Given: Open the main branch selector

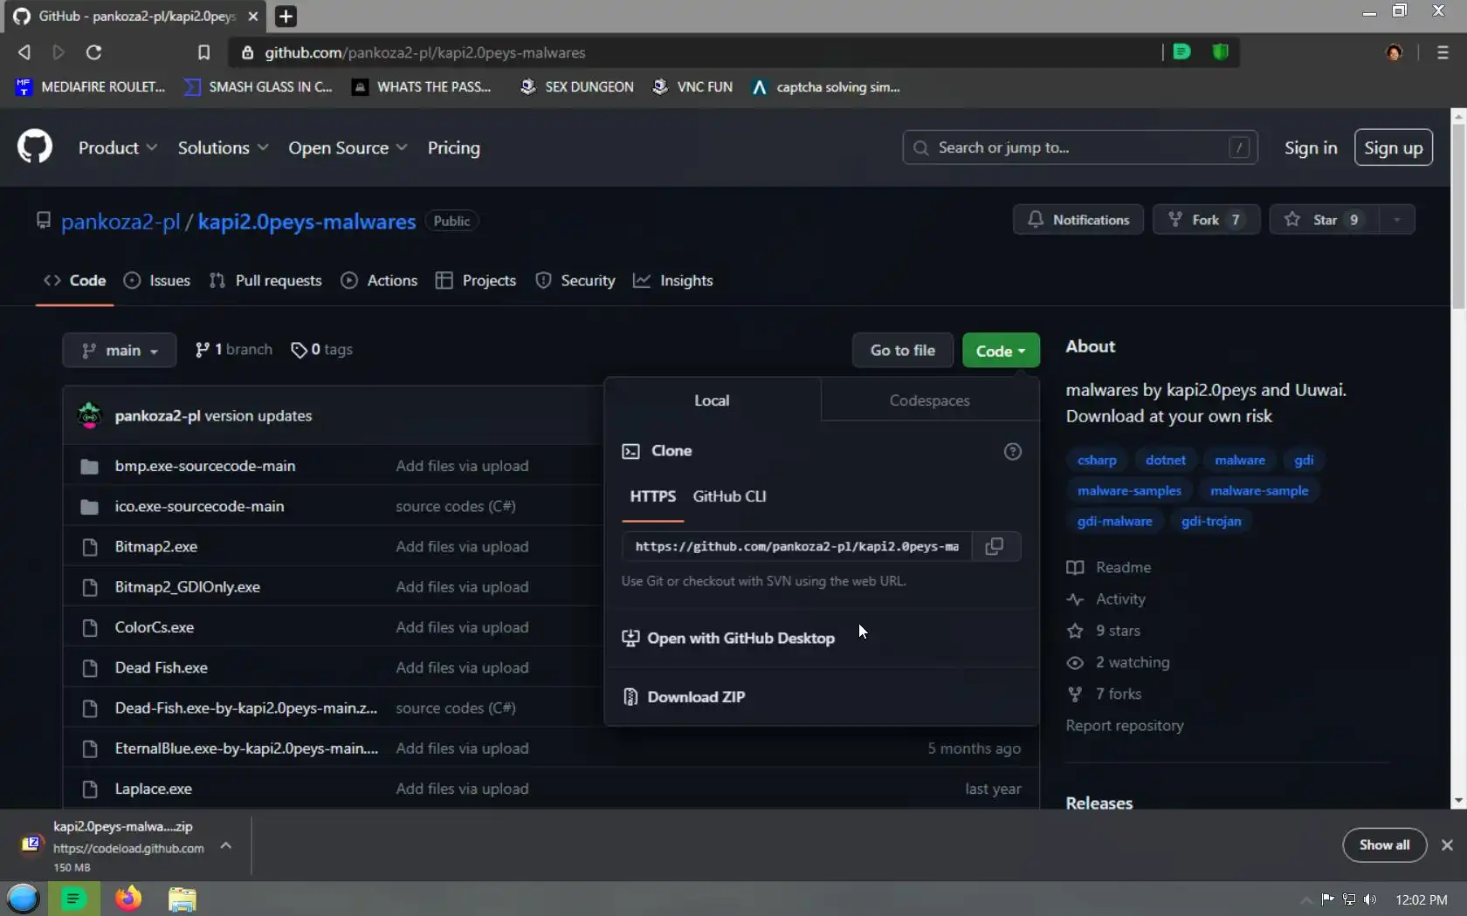Looking at the screenshot, I should [x=120, y=350].
